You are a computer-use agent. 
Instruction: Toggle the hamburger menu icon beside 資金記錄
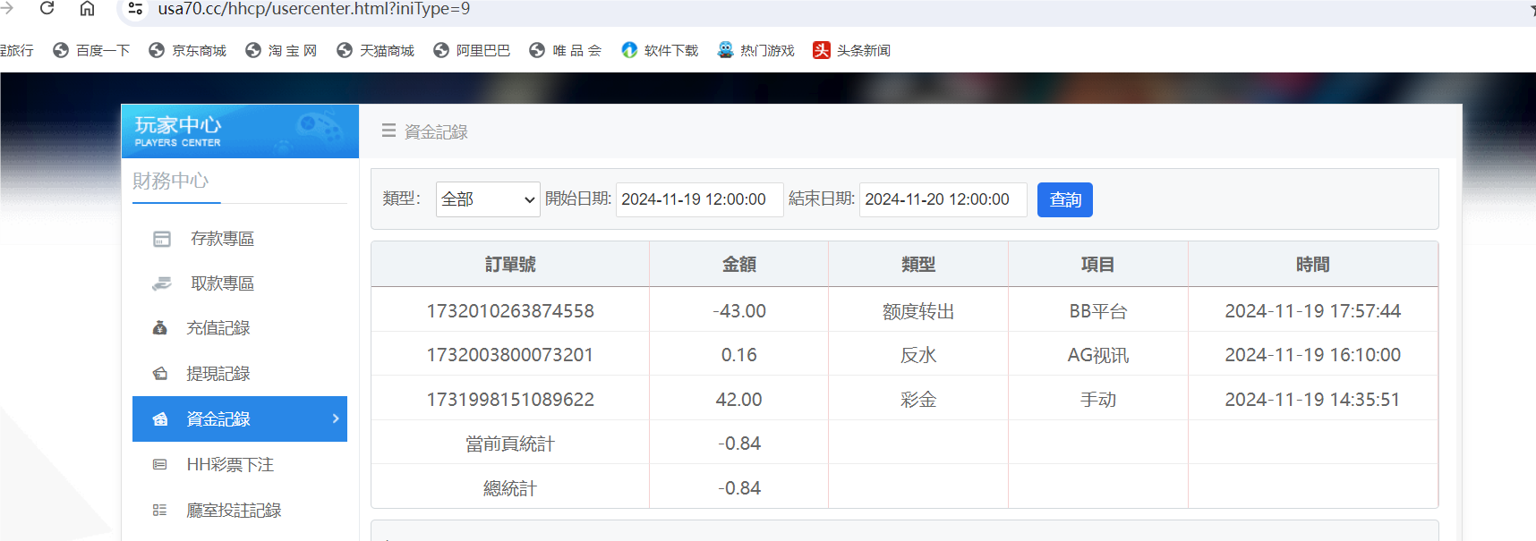point(388,131)
